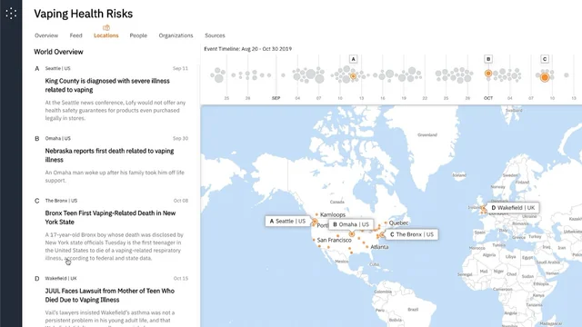This screenshot has width=582, height=327.
Task: Open the app launcher dots icon
Action: [11, 14]
